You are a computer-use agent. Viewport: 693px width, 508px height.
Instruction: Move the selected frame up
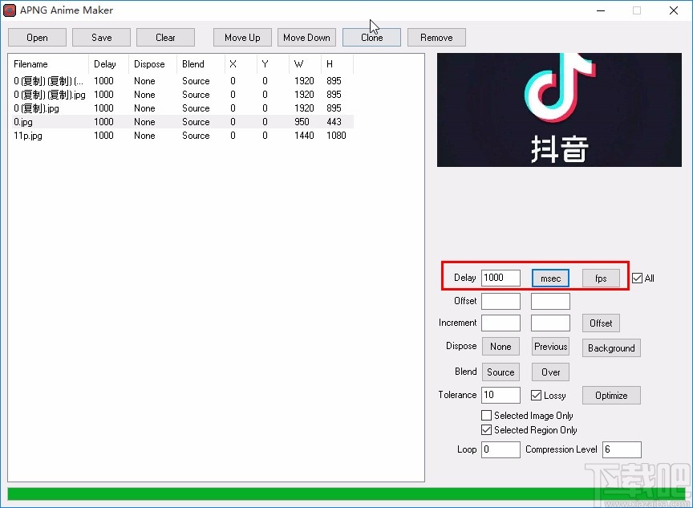(x=241, y=37)
